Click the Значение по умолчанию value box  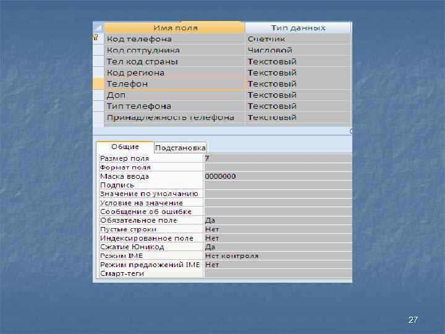click(x=278, y=194)
